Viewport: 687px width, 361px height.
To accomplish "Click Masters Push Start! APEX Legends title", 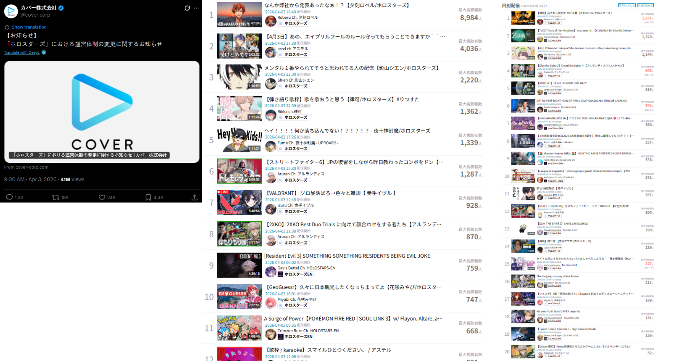I will pyautogui.click(x=558, y=311).
